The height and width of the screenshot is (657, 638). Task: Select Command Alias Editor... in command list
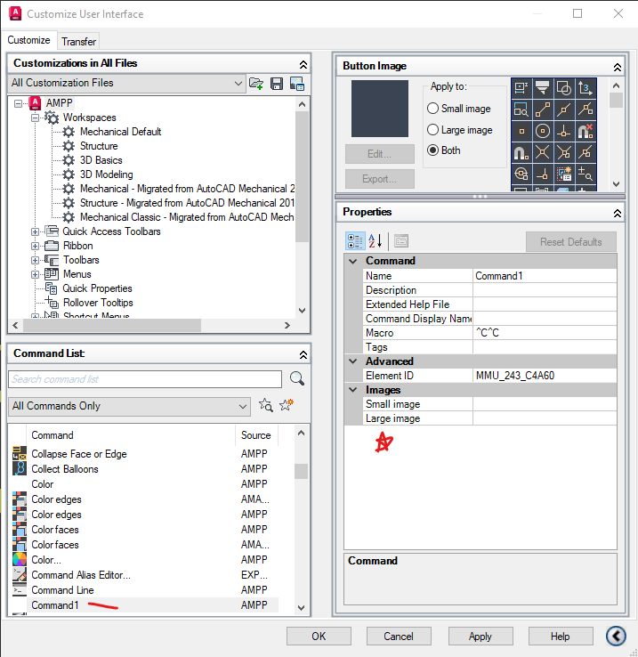point(81,575)
